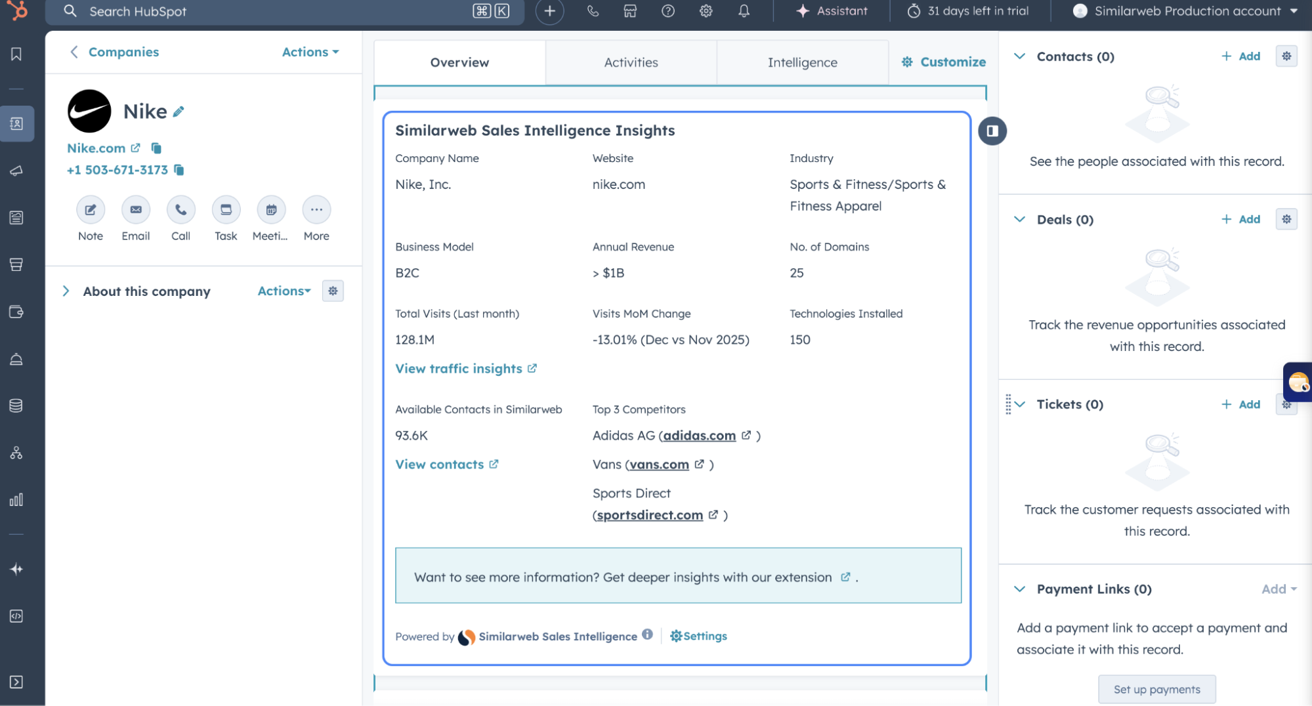Open the Actions dropdown next to Companies
The width and height of the screenshot is (1312, 706).
pyautogui.click(x=310, y=52)
